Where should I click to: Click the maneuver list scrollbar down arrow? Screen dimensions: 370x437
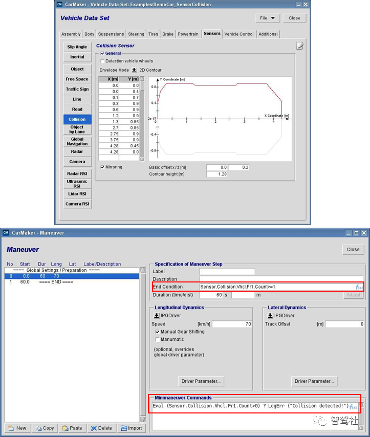(x=143, y=419)
